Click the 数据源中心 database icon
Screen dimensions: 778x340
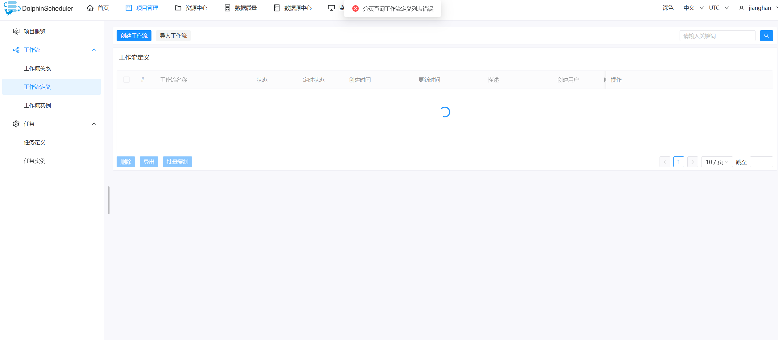click(277, 8)
